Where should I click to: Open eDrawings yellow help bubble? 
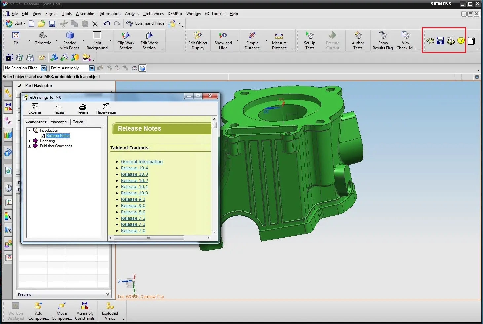(x=461, y=41)
